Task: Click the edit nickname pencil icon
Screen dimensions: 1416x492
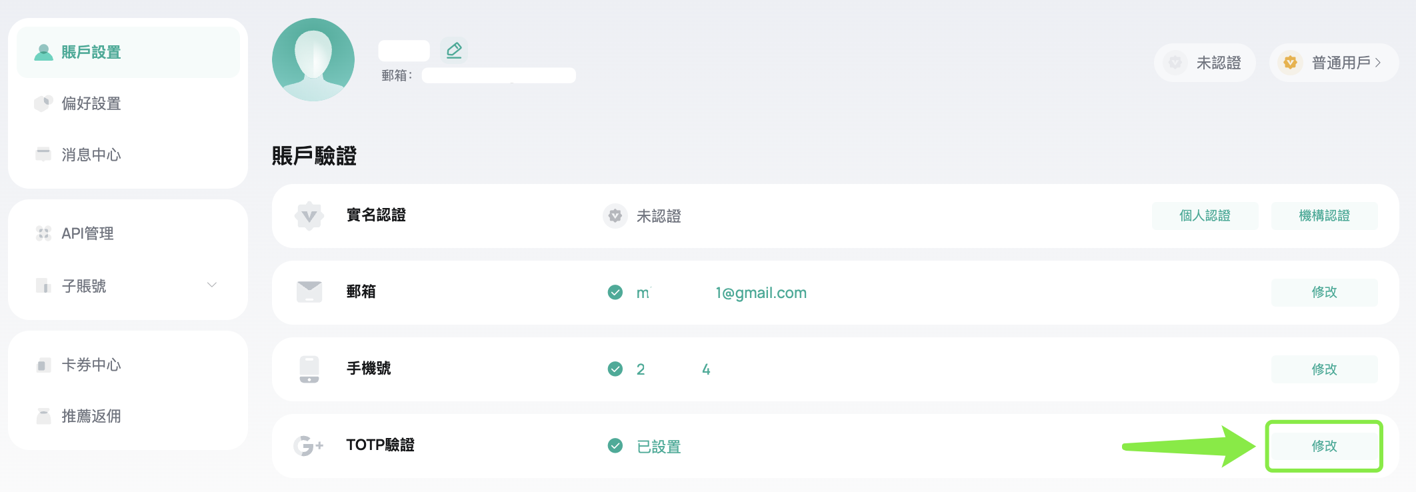Action: point(454,50)
